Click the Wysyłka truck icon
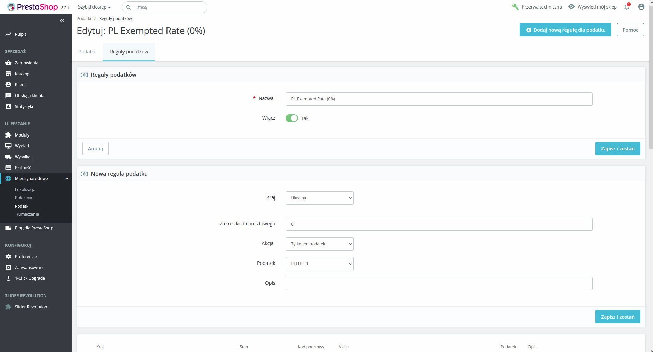This screenshot has height=352, width=653. point(9,157)
